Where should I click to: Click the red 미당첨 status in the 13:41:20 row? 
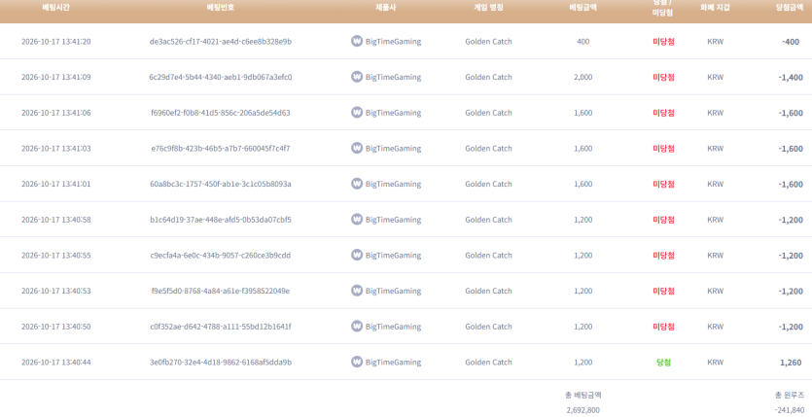(663, 42)
